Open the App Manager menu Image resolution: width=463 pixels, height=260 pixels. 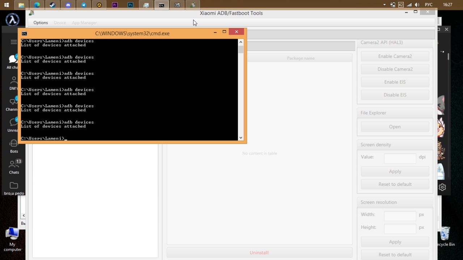[84, 22]
